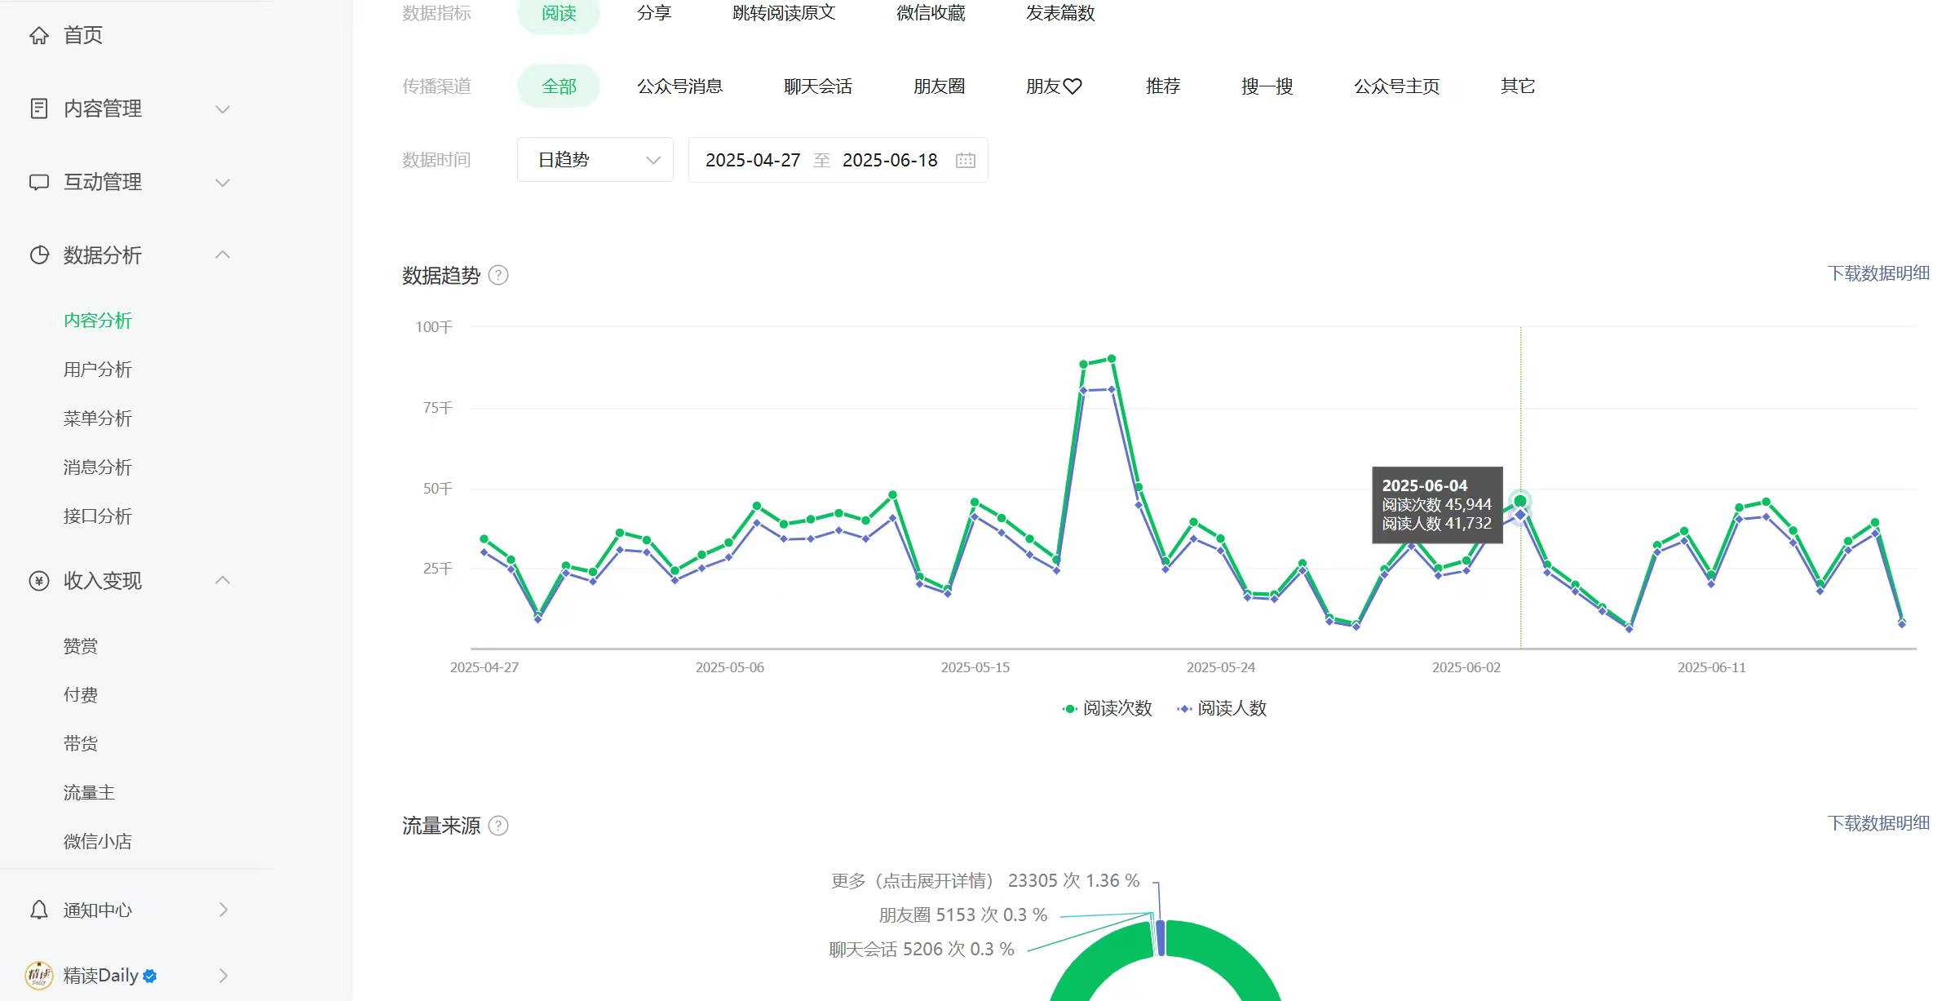The height and width of the screenshot is (1001, 1955).
Task: Select the 朋友圈 channel filter
Action: 939,86
